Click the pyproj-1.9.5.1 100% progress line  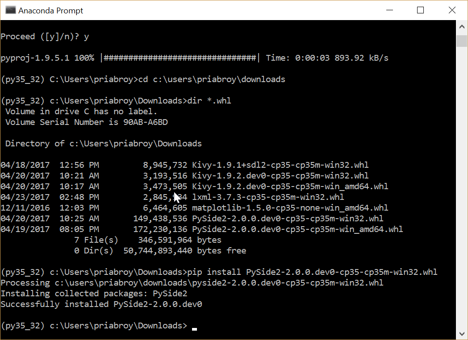[195, 58]
